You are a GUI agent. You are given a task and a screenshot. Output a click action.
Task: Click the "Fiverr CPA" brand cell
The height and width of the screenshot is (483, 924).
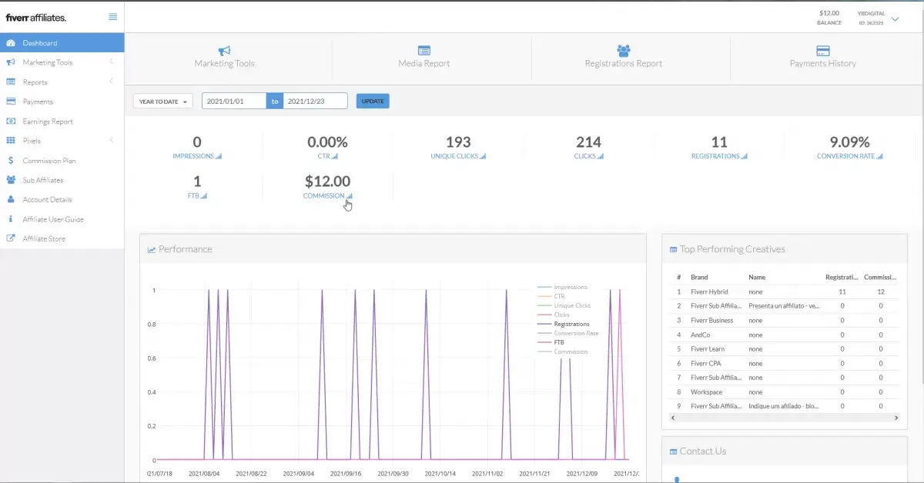pos(705,364)
